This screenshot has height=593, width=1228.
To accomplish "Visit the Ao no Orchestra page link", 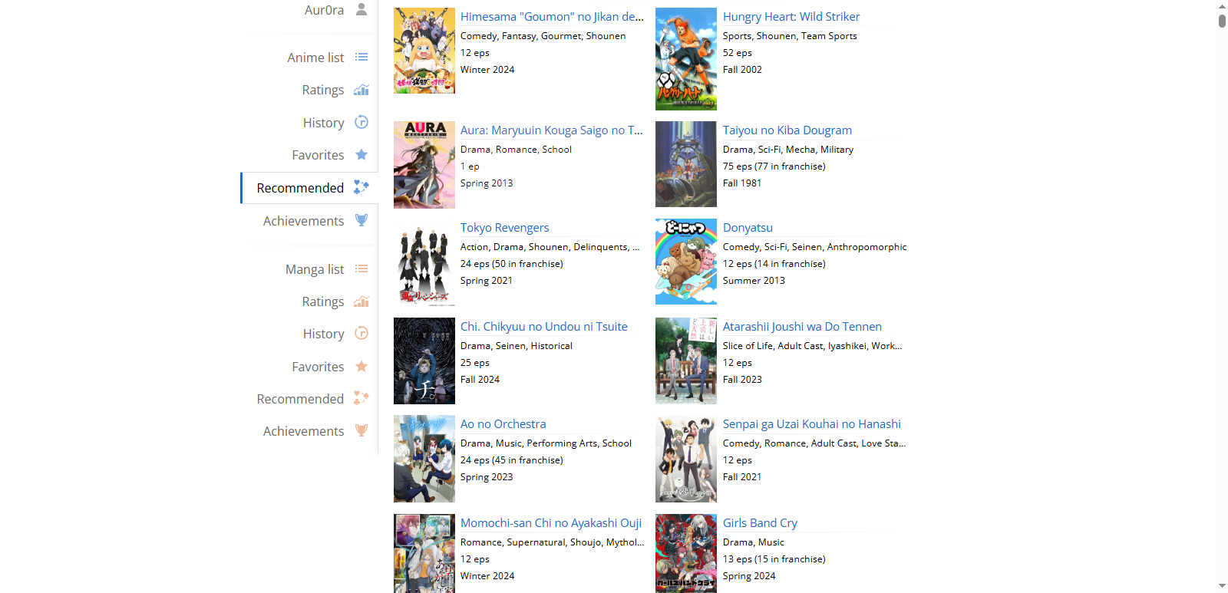I will 503,424.
